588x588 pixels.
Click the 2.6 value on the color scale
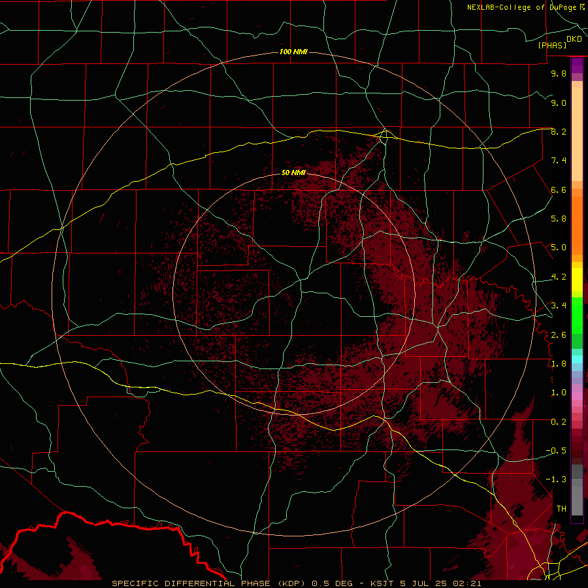tap(559, 335)
